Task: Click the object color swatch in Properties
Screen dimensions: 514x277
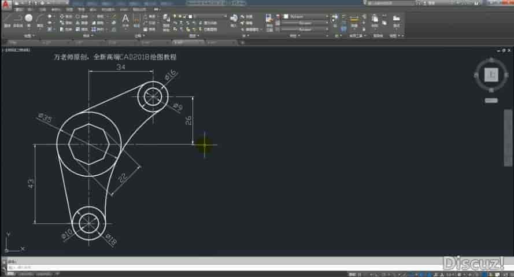Action: (286, 16)
